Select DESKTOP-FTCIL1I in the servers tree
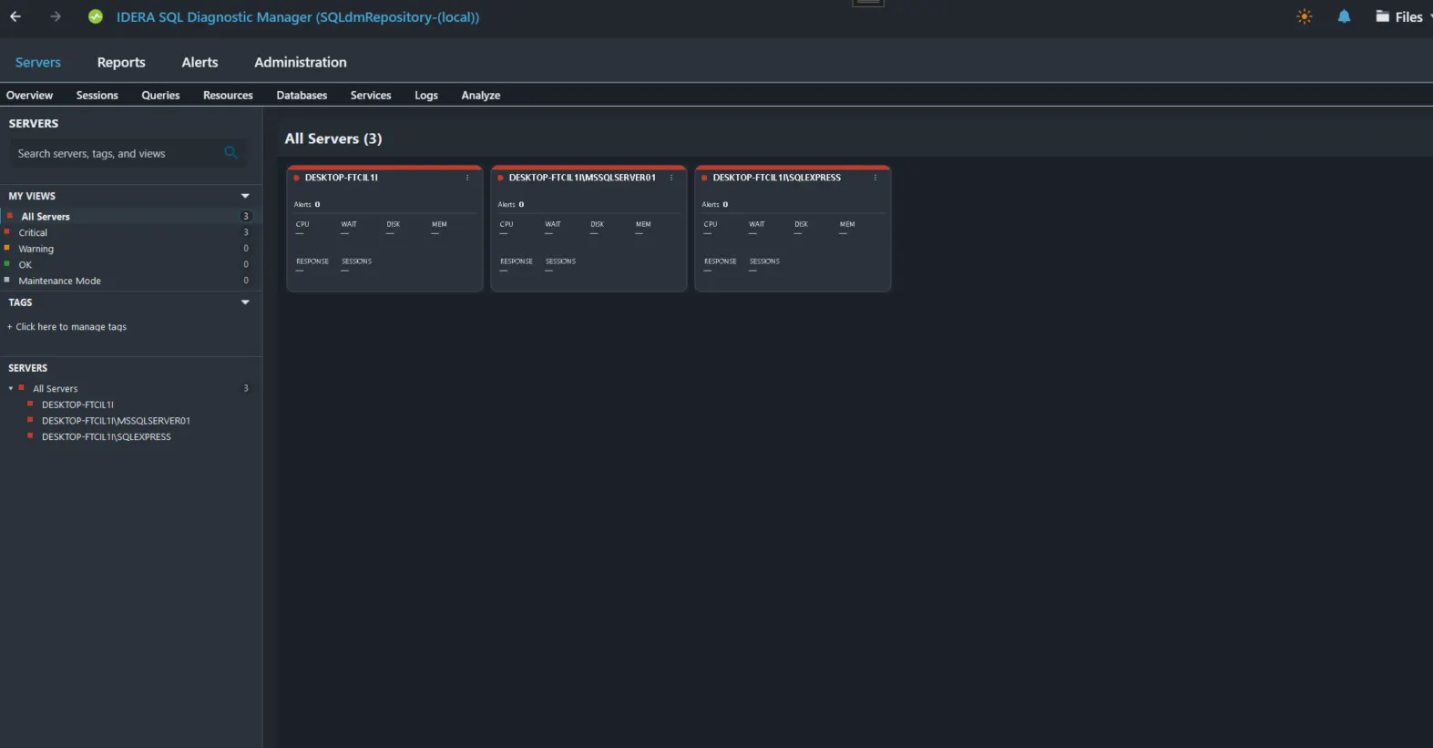 click(x=77, y=405)
